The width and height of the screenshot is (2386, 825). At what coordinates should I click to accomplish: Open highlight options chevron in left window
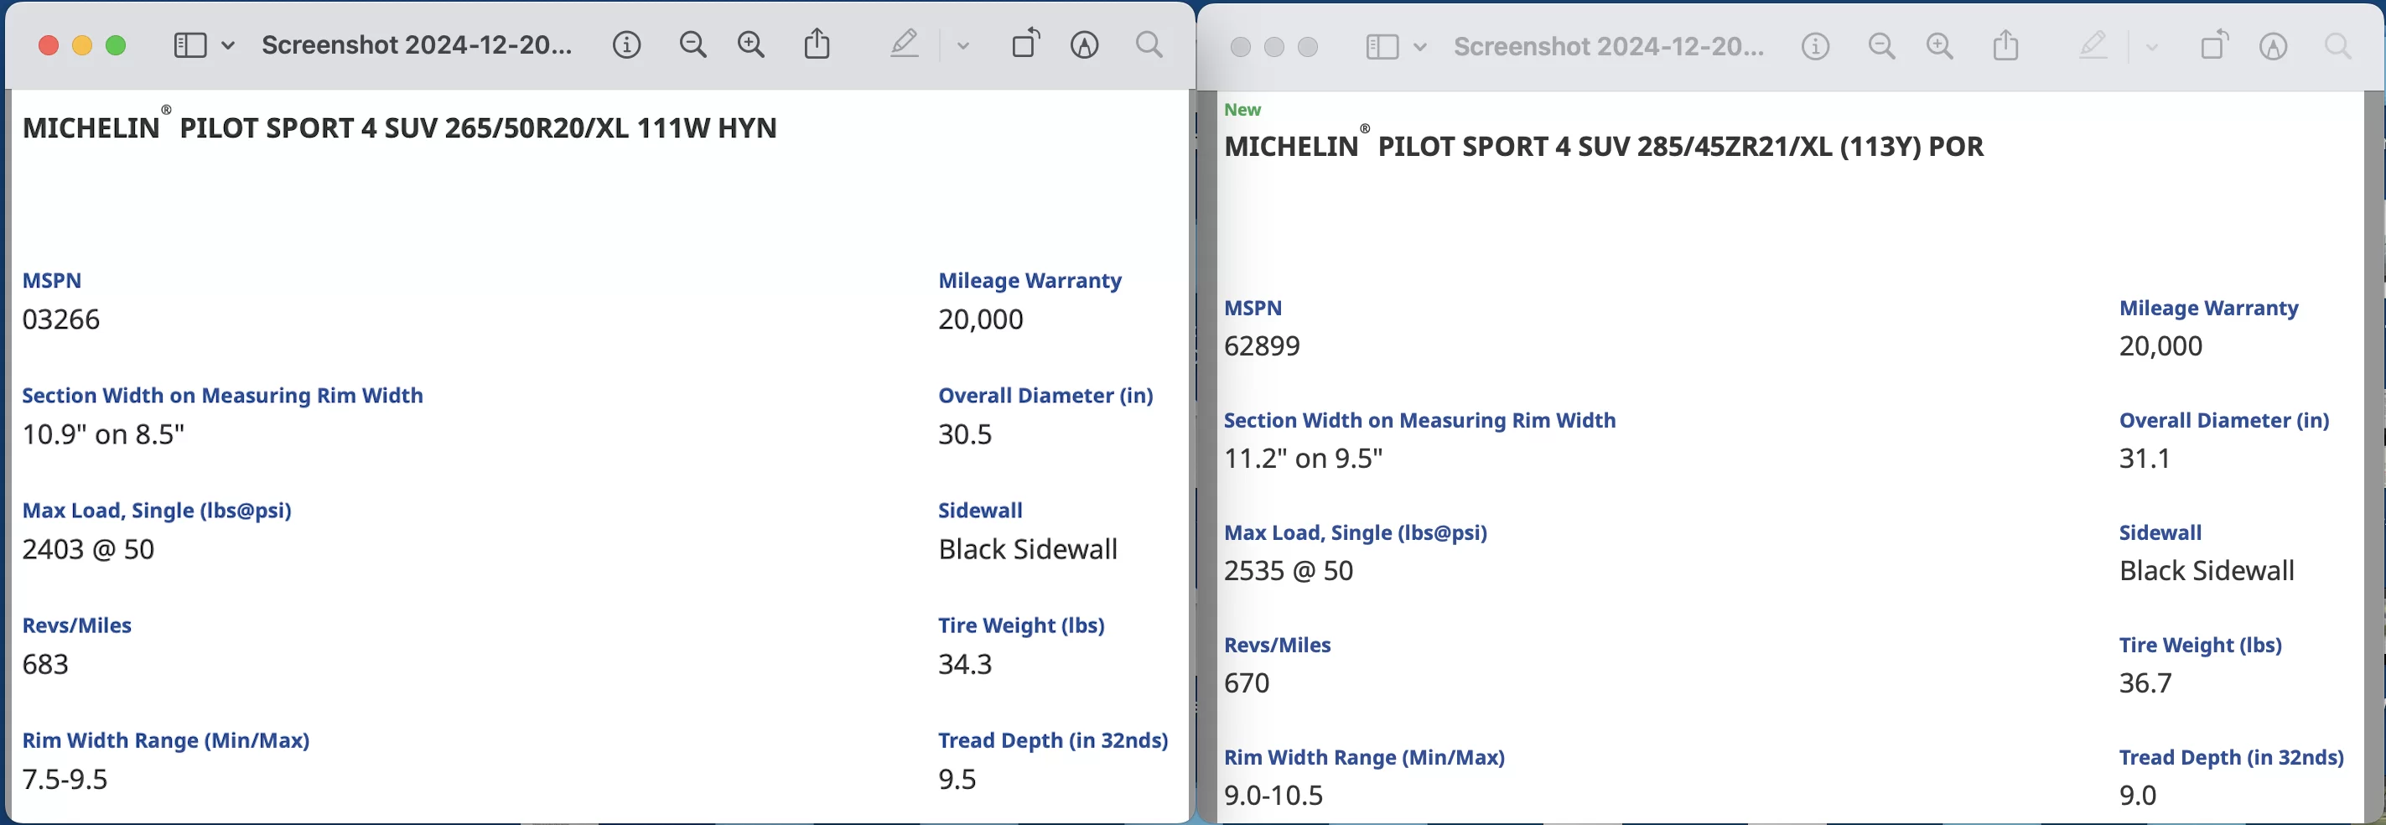(963, 45)
